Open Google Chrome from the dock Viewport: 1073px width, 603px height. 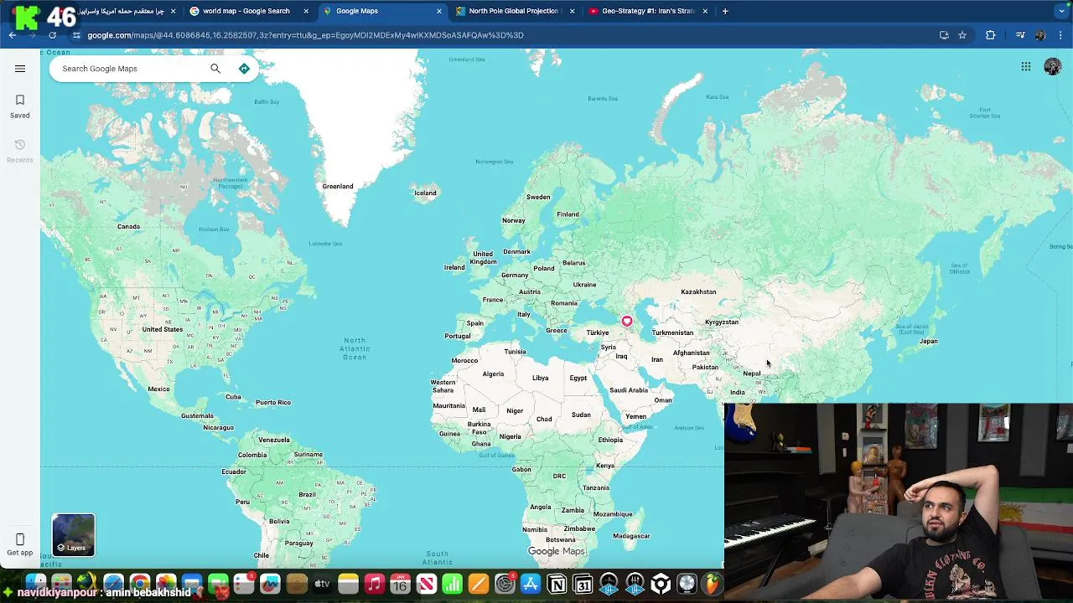(140, 584)
